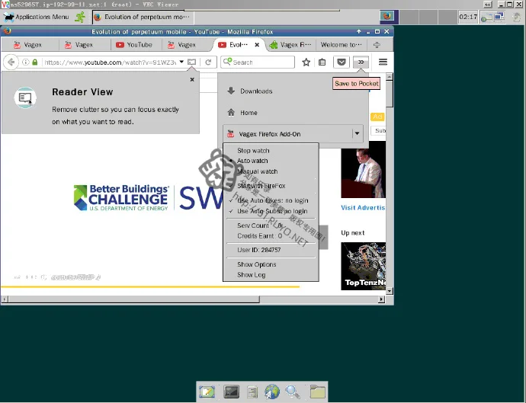Click the vertical scrollbar down arrow
Screen dimensions: 526x403
pos(389,291)
